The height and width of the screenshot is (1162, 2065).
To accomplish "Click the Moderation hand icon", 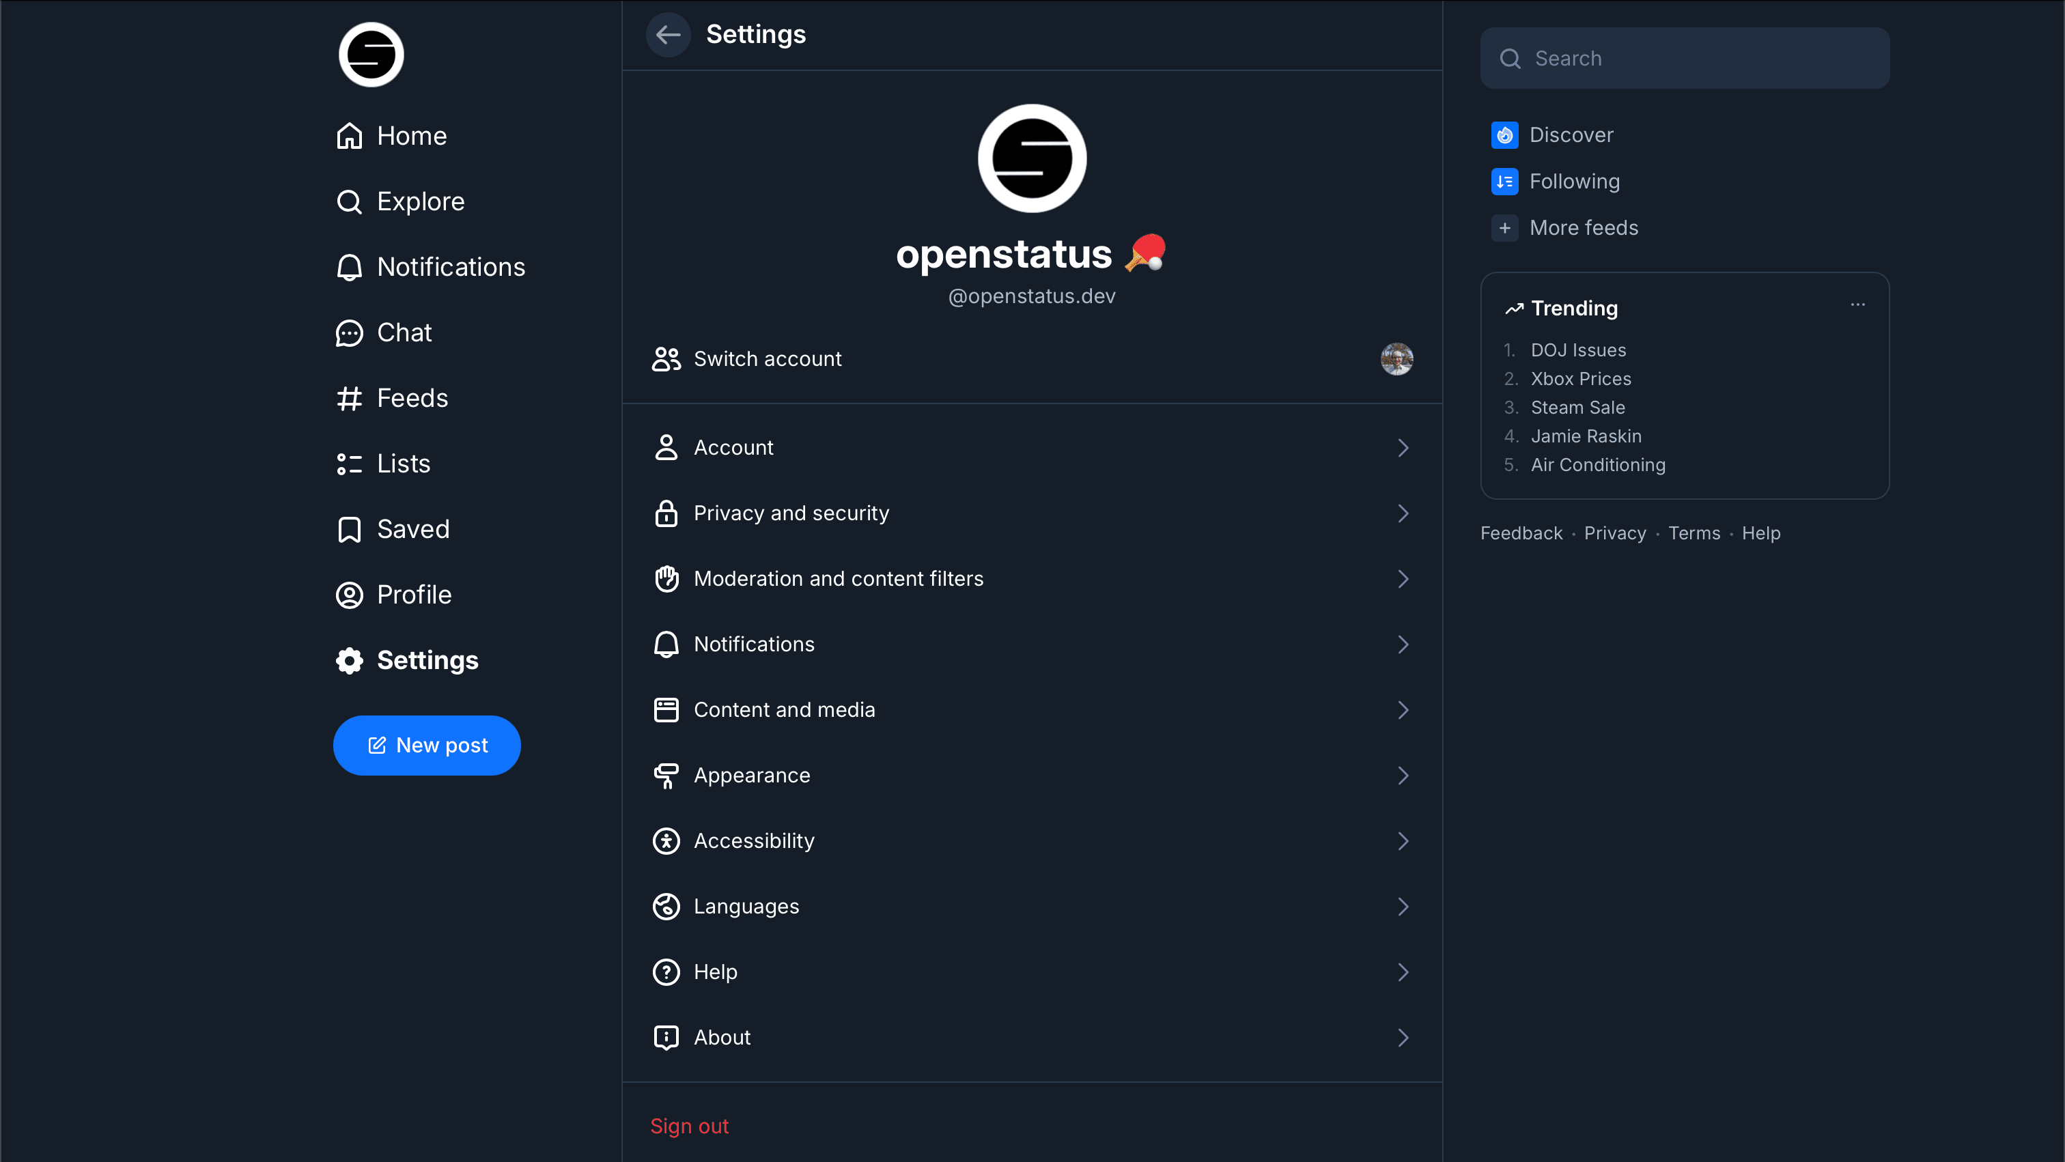I will coord(666,578).
